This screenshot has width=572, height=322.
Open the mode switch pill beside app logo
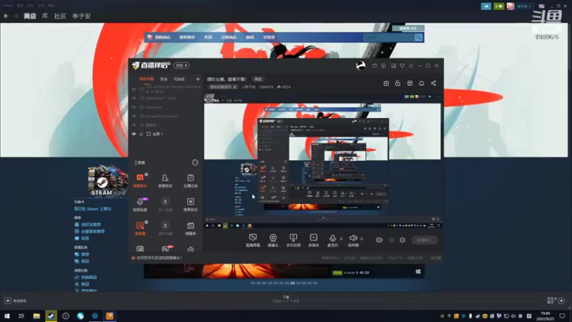(182, 65)
